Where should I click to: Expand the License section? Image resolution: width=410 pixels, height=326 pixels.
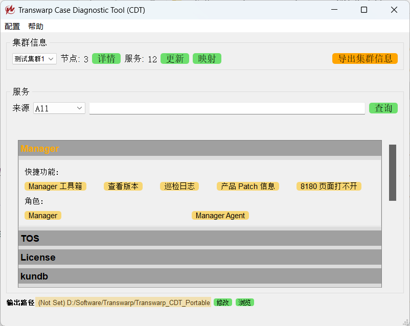point(199,257)
